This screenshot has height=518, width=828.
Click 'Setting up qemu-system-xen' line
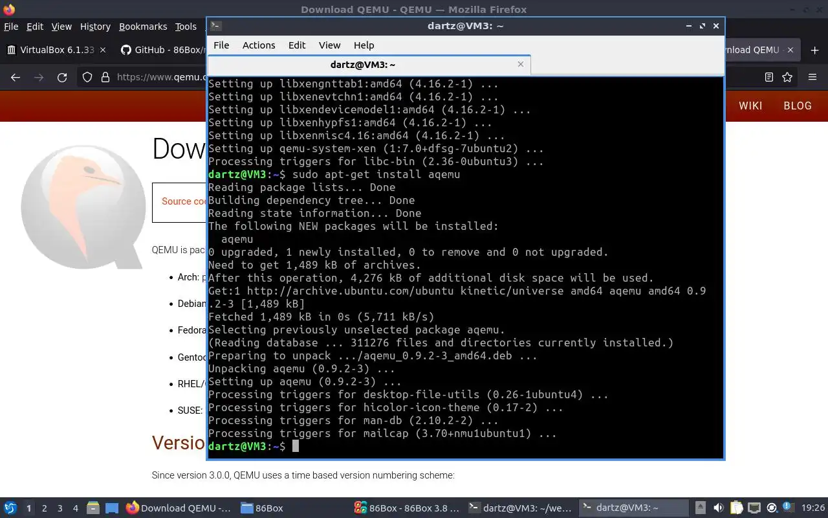click(x=376, y=149)
